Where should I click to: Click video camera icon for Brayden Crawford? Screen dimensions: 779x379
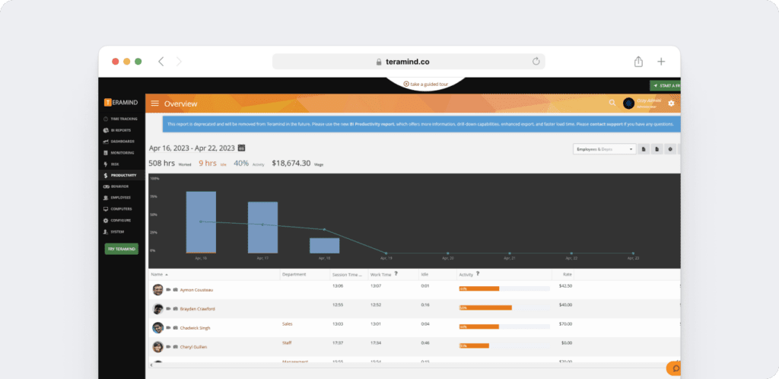168,308
